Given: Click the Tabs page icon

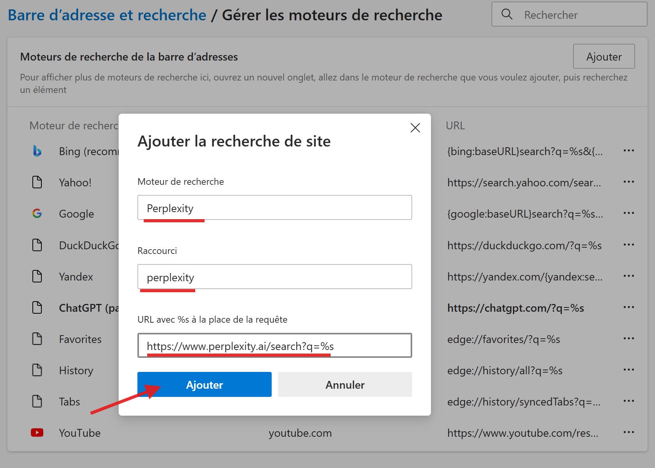Looking at the screenshot, I should click(37, 401).
